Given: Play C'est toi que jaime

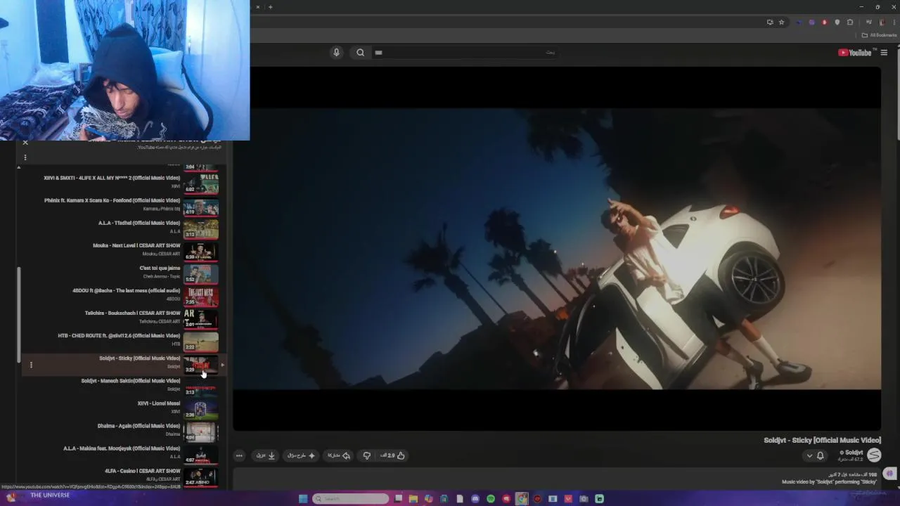Looking at the screenshot, I should [x=160, y=268].
